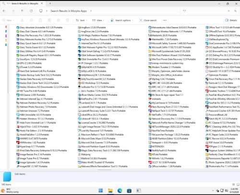Expand the Search options dropdown
Viewport: 240px width, 195px height.
click(x=122, y=20)
